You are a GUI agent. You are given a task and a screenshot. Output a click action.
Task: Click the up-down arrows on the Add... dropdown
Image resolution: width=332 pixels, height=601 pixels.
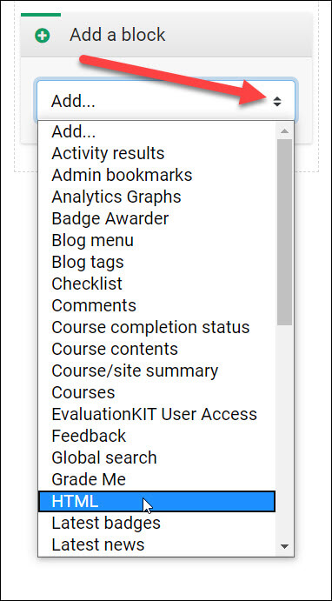pyautogui.click(x=277, y=102)
